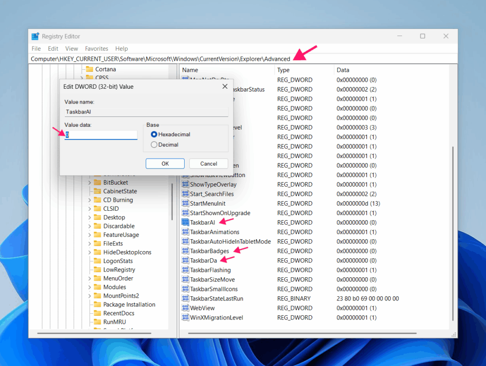Select the StartShownOnUpgrade value icon
The height and width of the screenshot is (366, 486).
pos(186,213)
